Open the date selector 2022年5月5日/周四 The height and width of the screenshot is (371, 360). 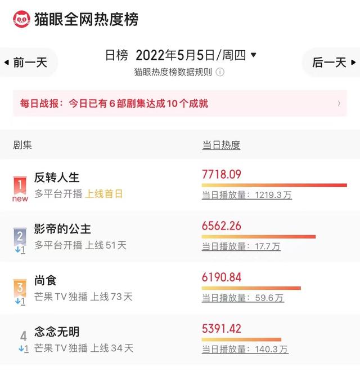point(191,55)
